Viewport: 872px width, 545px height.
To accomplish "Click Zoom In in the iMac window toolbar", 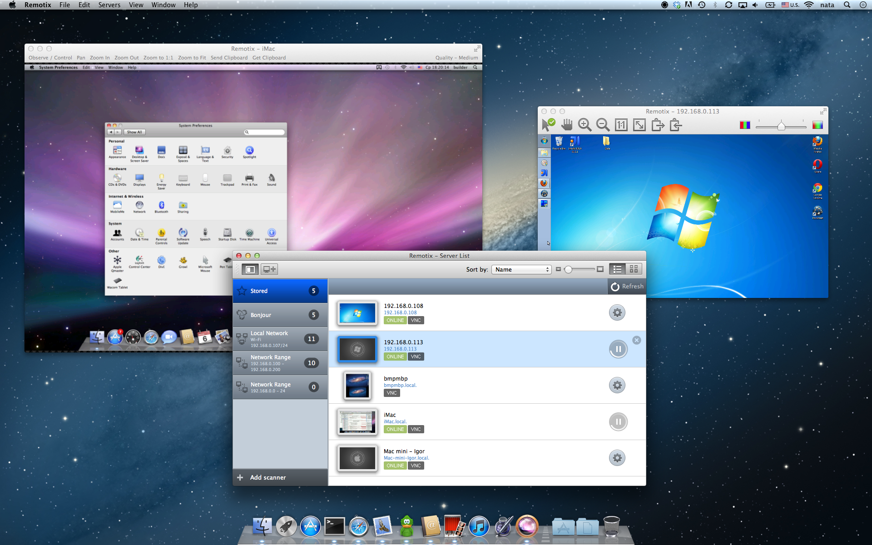I will [x=99, y=58].
